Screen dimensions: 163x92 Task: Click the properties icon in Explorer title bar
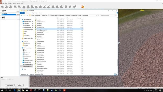click(x=24, y=11)
